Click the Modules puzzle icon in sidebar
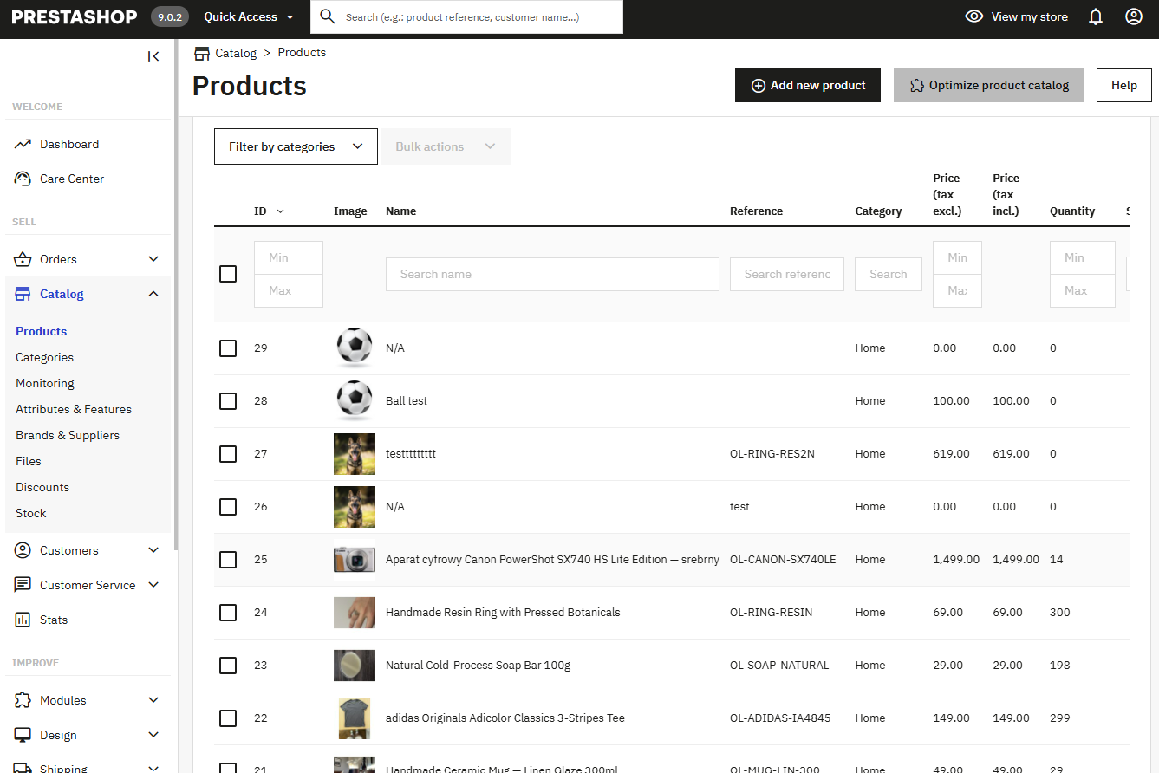 click(23, 700)
